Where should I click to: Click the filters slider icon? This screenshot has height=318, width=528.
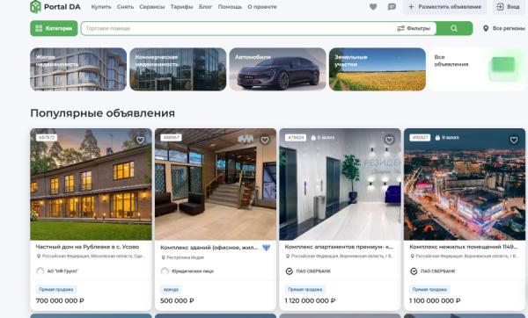[x=400, y=28]
